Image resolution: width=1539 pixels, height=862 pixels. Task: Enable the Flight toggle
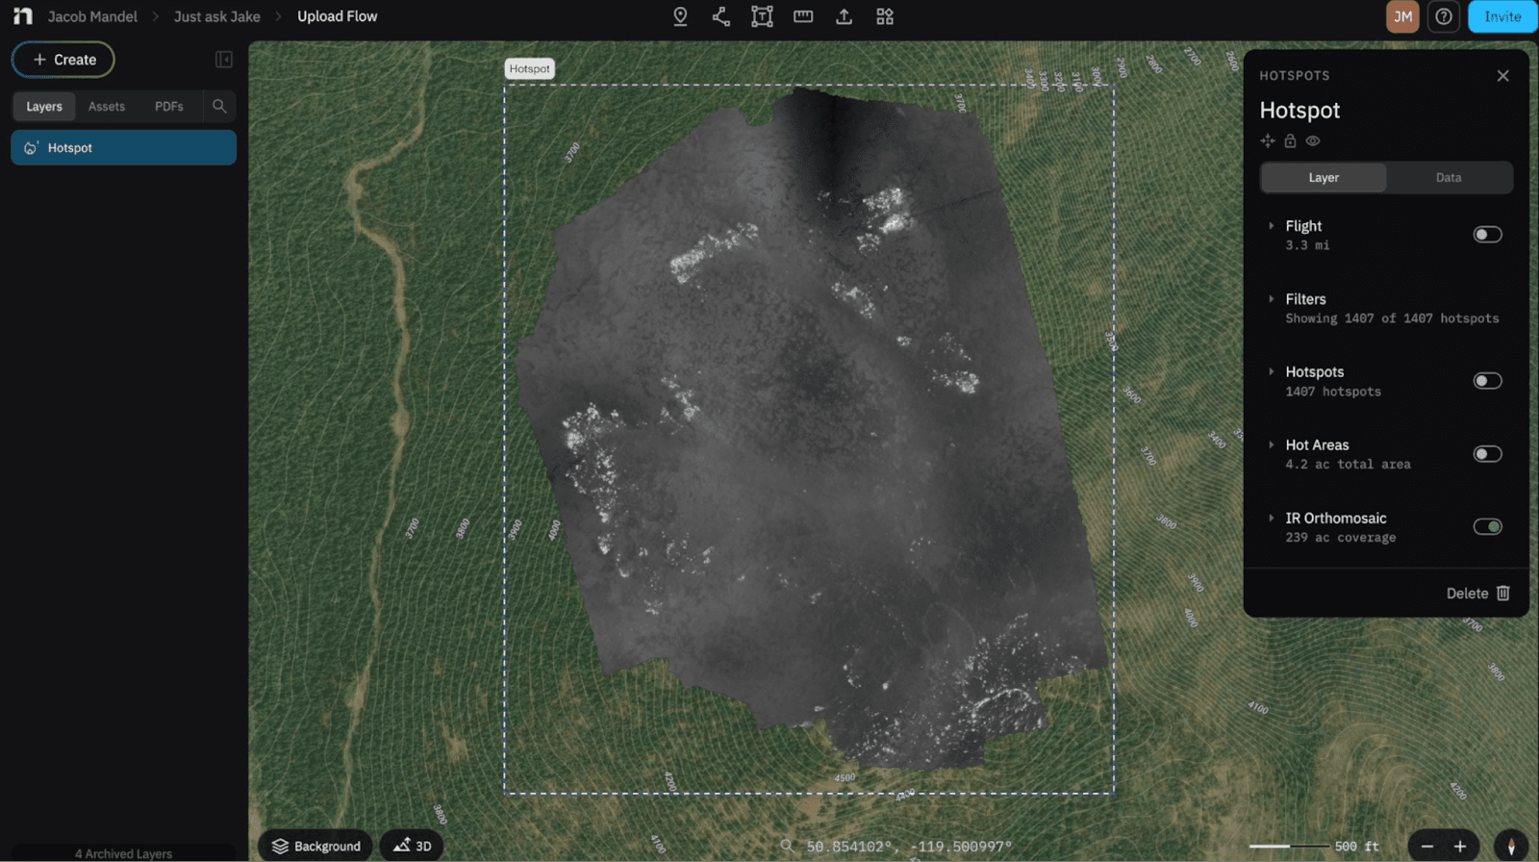[x=1487, y=235]
